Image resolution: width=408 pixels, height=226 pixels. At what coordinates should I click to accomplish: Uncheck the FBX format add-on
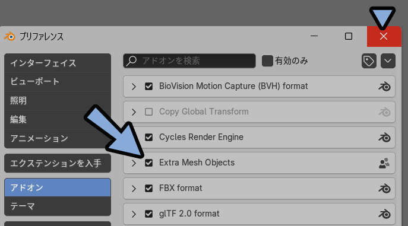point(149,189)
